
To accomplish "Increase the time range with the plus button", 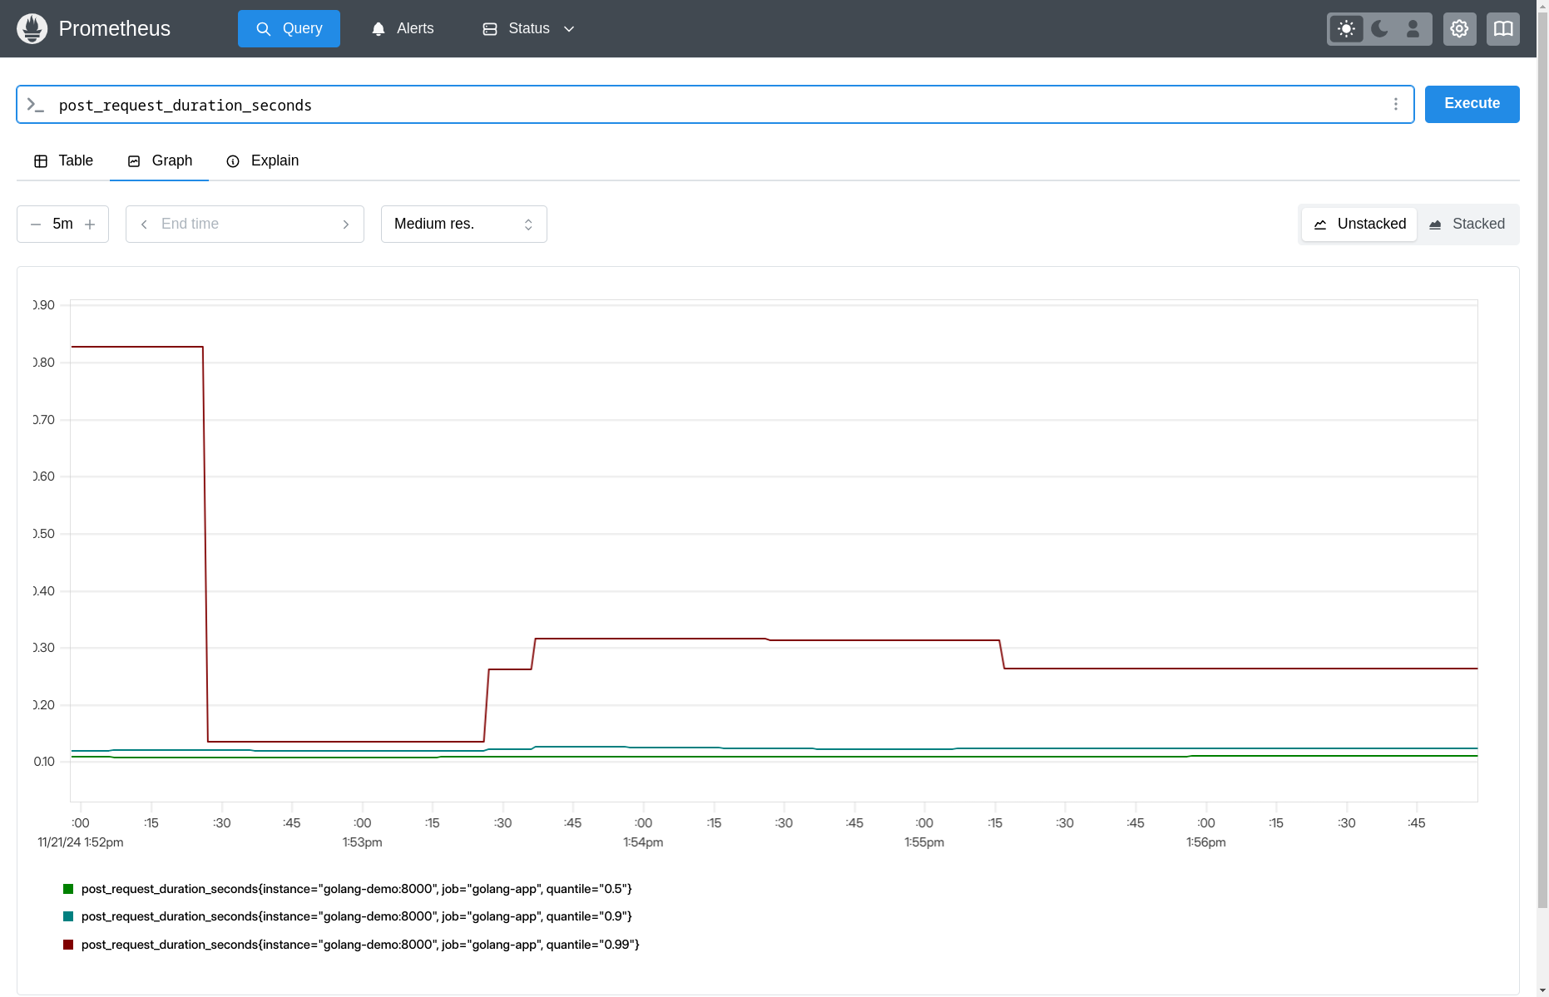I will (x=90, y=224).
